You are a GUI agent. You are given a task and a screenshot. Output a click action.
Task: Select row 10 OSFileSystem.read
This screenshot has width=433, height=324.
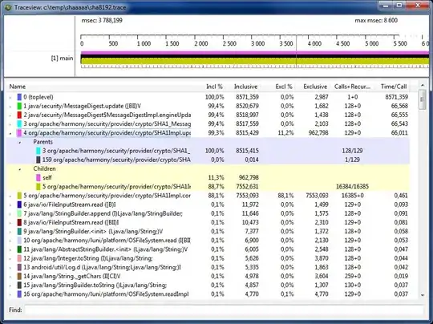point(208,241)
